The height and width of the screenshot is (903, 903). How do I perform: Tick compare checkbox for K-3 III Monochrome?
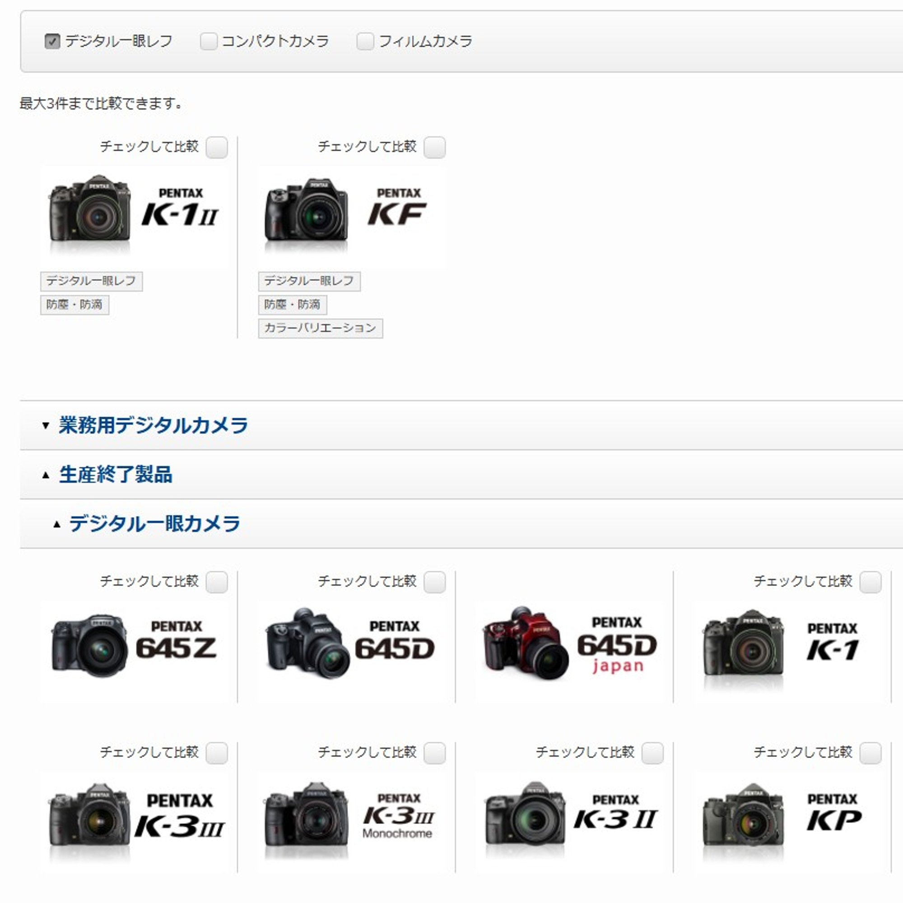click(435, 753)
